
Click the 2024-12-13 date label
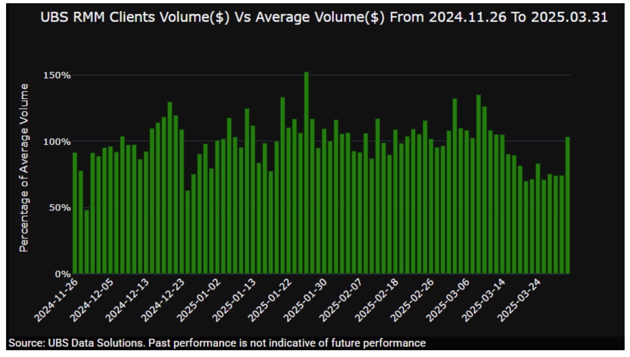click(127, 300)
